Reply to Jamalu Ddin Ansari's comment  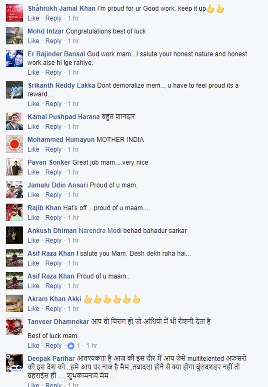53,195
